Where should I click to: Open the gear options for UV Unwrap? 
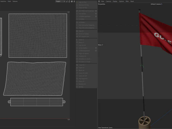pos(96,14)
